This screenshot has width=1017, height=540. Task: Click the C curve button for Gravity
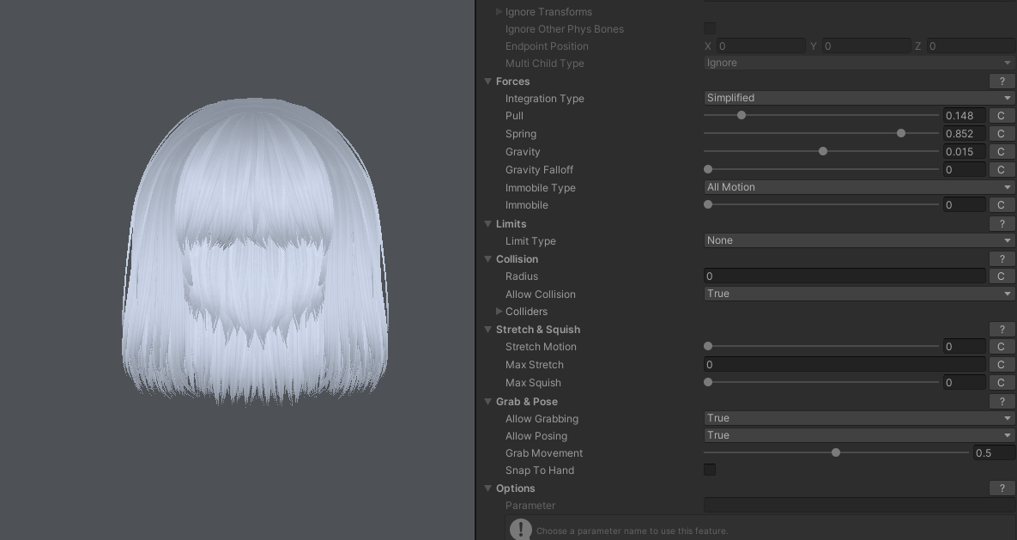pos(1001,151)
